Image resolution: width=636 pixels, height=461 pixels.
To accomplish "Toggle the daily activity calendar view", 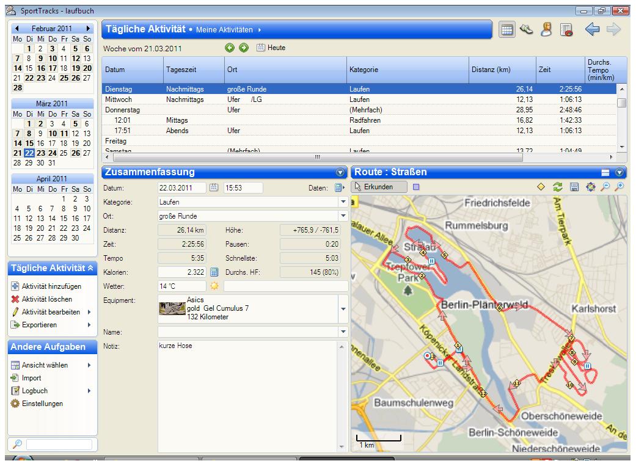I will [x=506, y=29].
